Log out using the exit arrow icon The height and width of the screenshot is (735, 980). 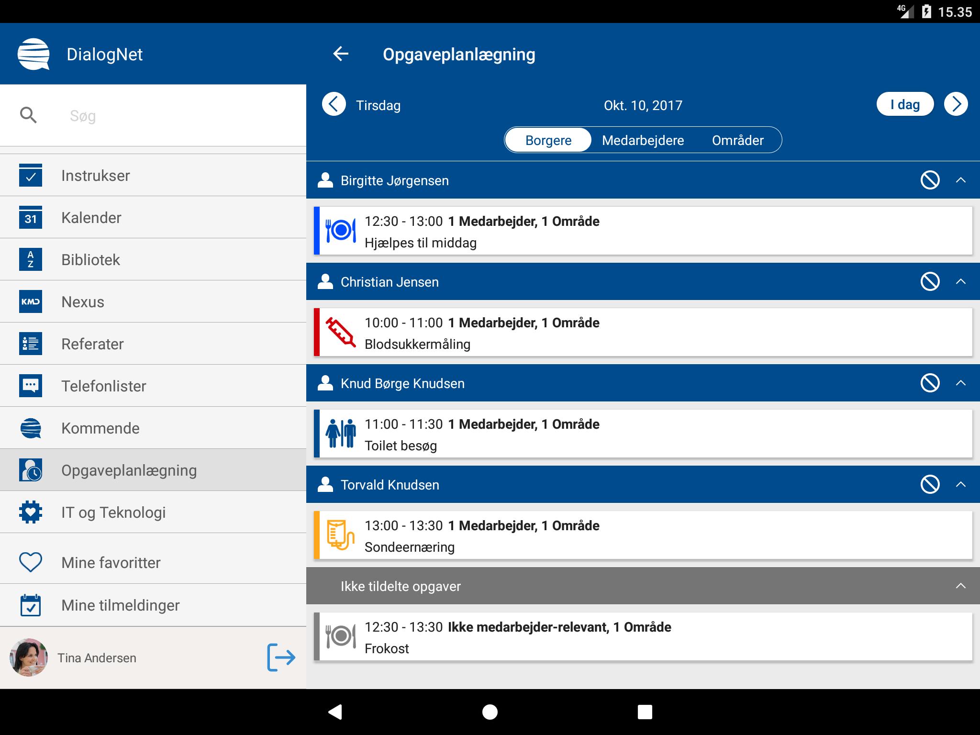point(281,657)
